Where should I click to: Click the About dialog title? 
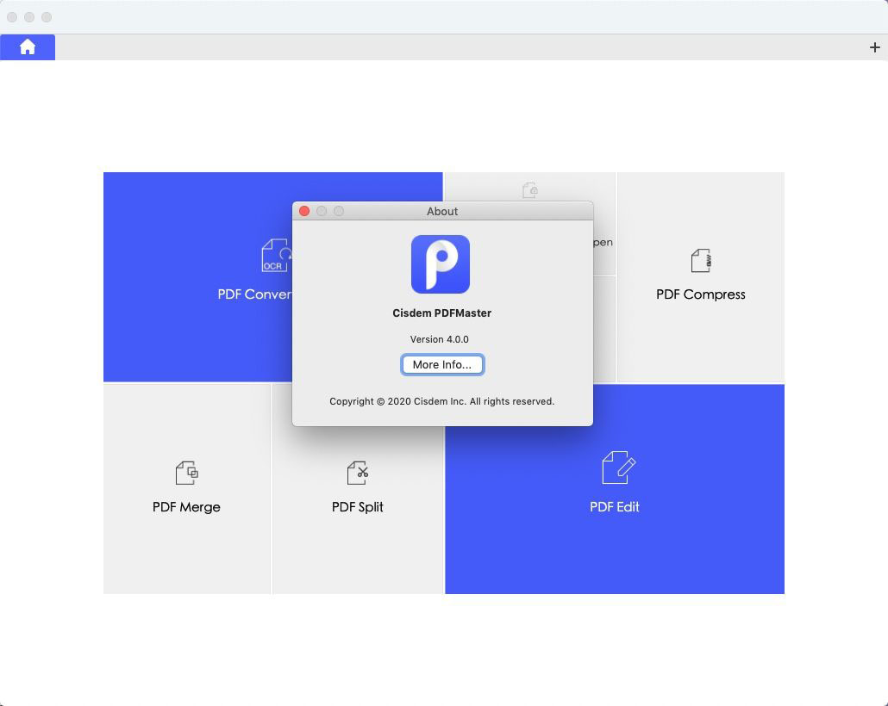pyautogui.click(x=442, y=212)
